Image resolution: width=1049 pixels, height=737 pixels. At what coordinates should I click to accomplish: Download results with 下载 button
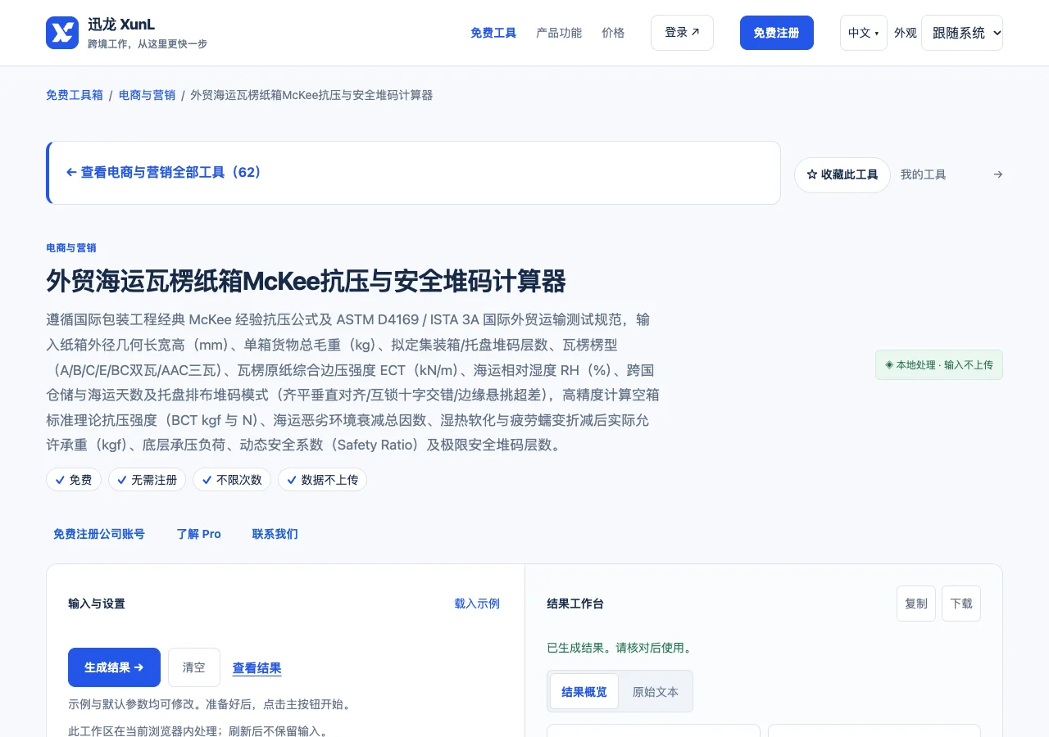tap(961, 604)
